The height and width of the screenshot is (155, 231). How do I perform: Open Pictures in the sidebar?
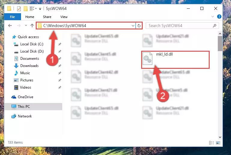pos(27,80)
